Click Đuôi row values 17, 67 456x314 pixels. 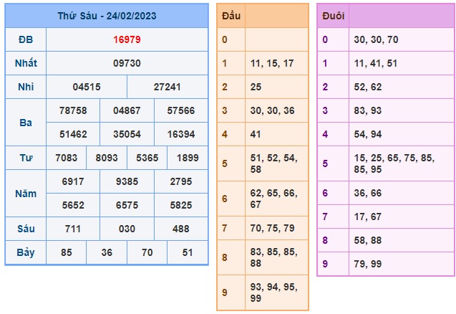[368, 217]
